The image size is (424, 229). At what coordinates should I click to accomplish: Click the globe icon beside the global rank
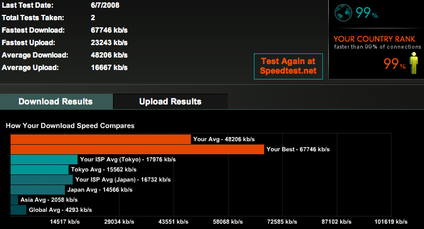(343, 12)
